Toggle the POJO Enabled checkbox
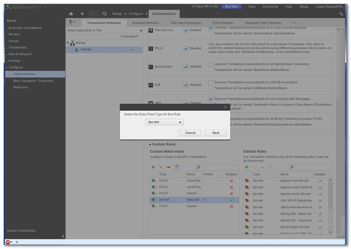This screenshot has height=249, width=351. [x=186, y=48]
